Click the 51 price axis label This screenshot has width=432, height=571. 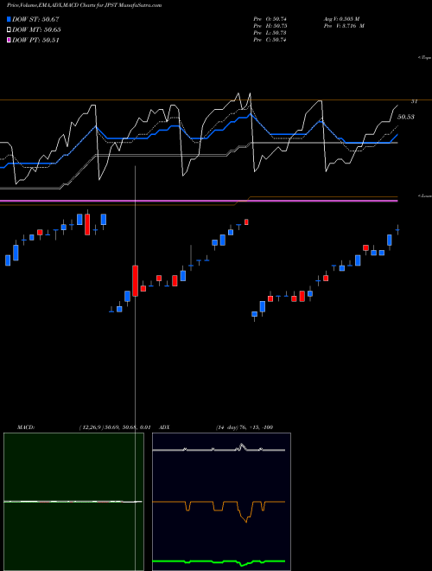(x=414, y=101)
